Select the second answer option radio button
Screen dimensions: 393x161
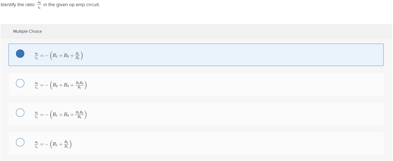coord(20,83)
